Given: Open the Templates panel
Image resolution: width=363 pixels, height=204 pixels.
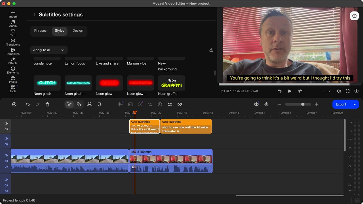Looking at the screenshot, I should [x=13, y=52].
